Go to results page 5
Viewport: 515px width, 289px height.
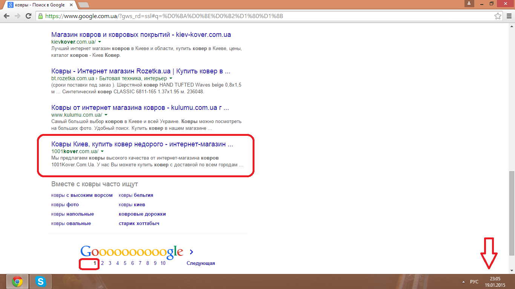coord(125,263)
